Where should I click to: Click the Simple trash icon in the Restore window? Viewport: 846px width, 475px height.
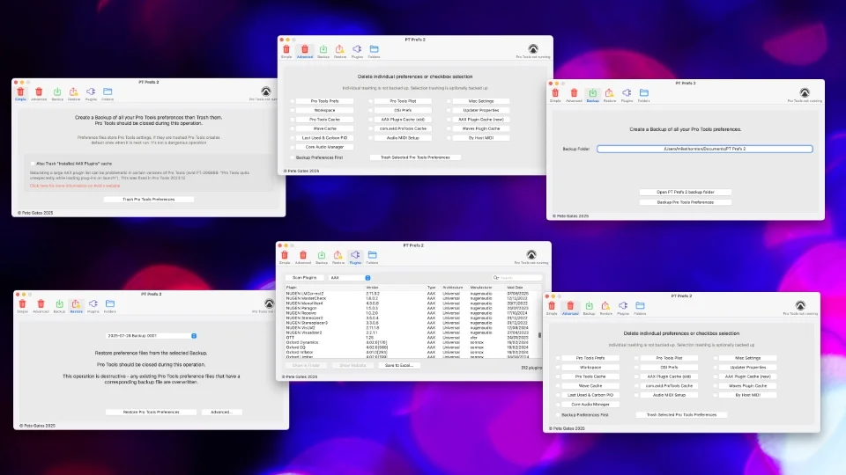(x=22, y=306)
